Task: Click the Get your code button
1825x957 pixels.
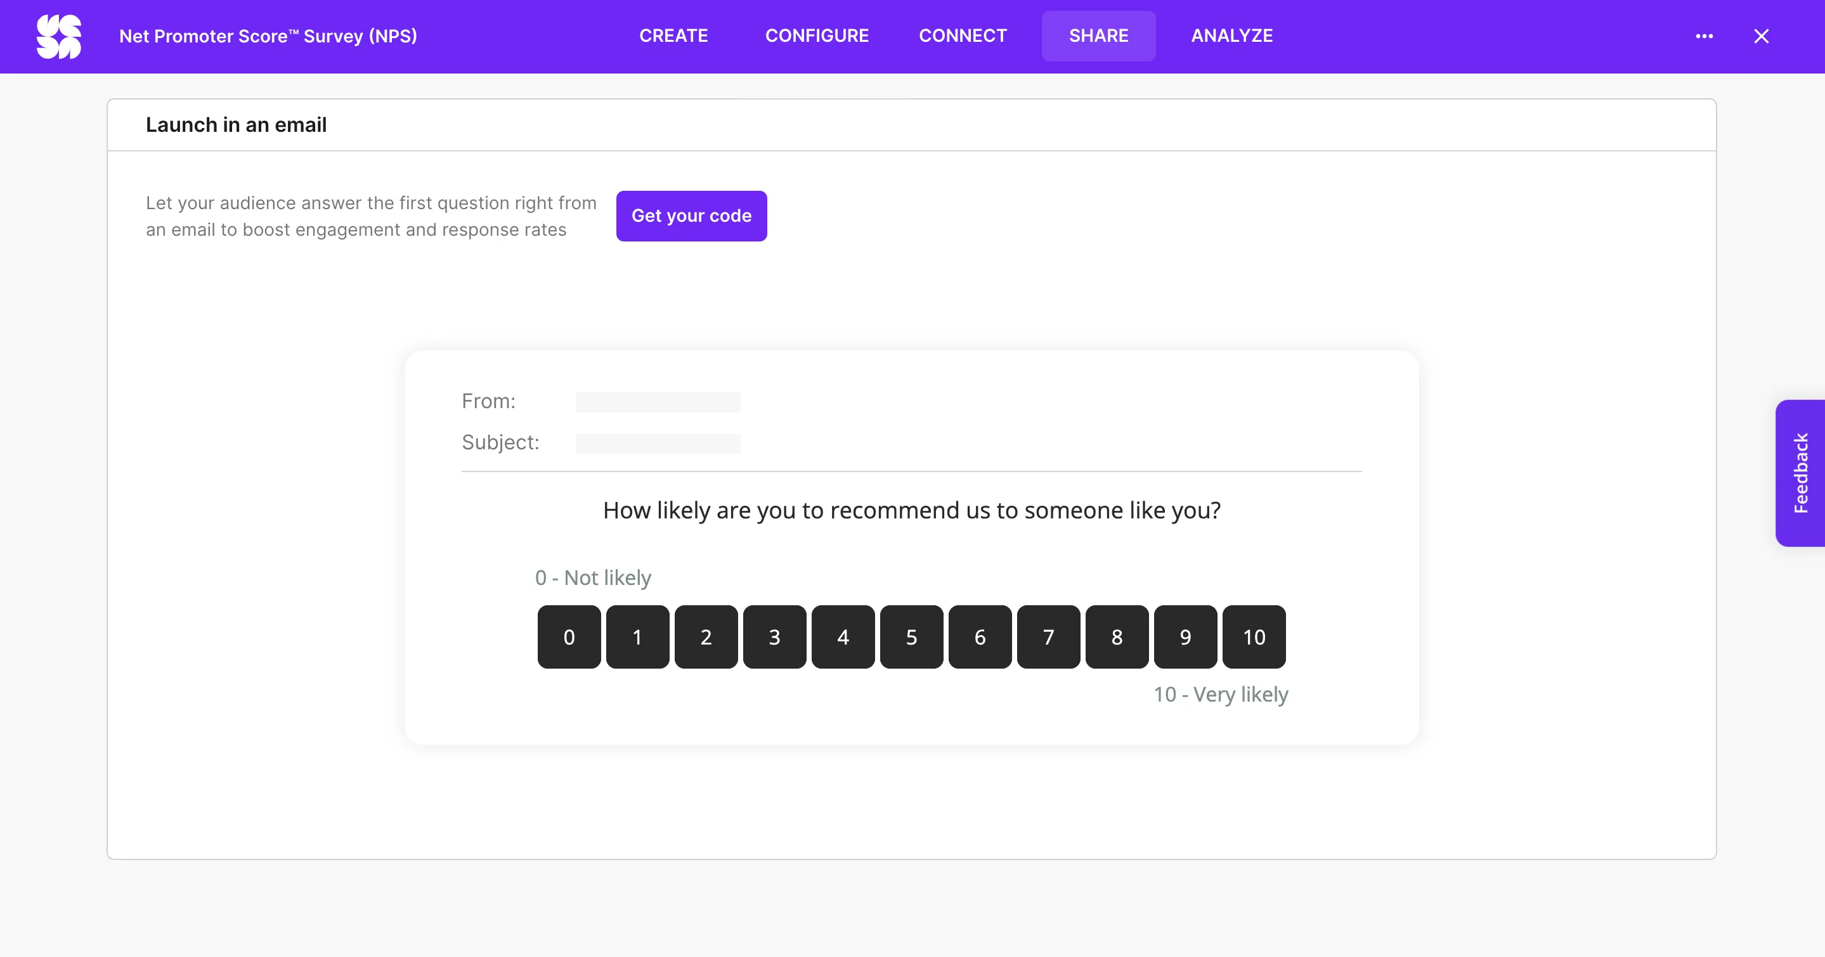Action: coord(691,216)
